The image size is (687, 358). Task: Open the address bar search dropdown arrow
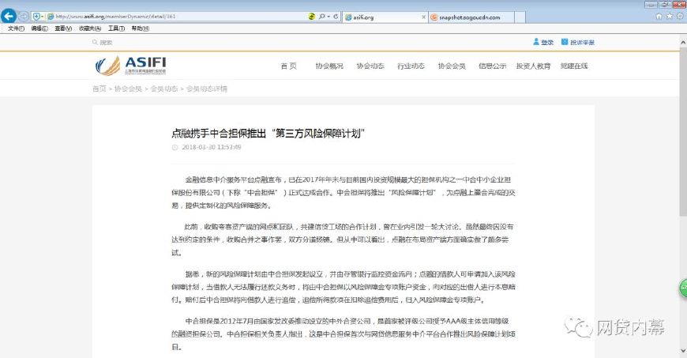[x=328, y=17]
